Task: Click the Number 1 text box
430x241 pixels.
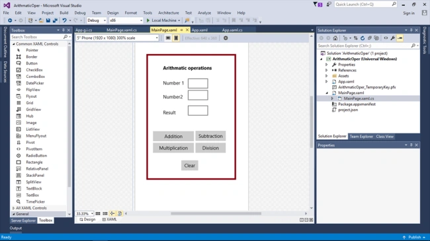Action: (198, 83)
